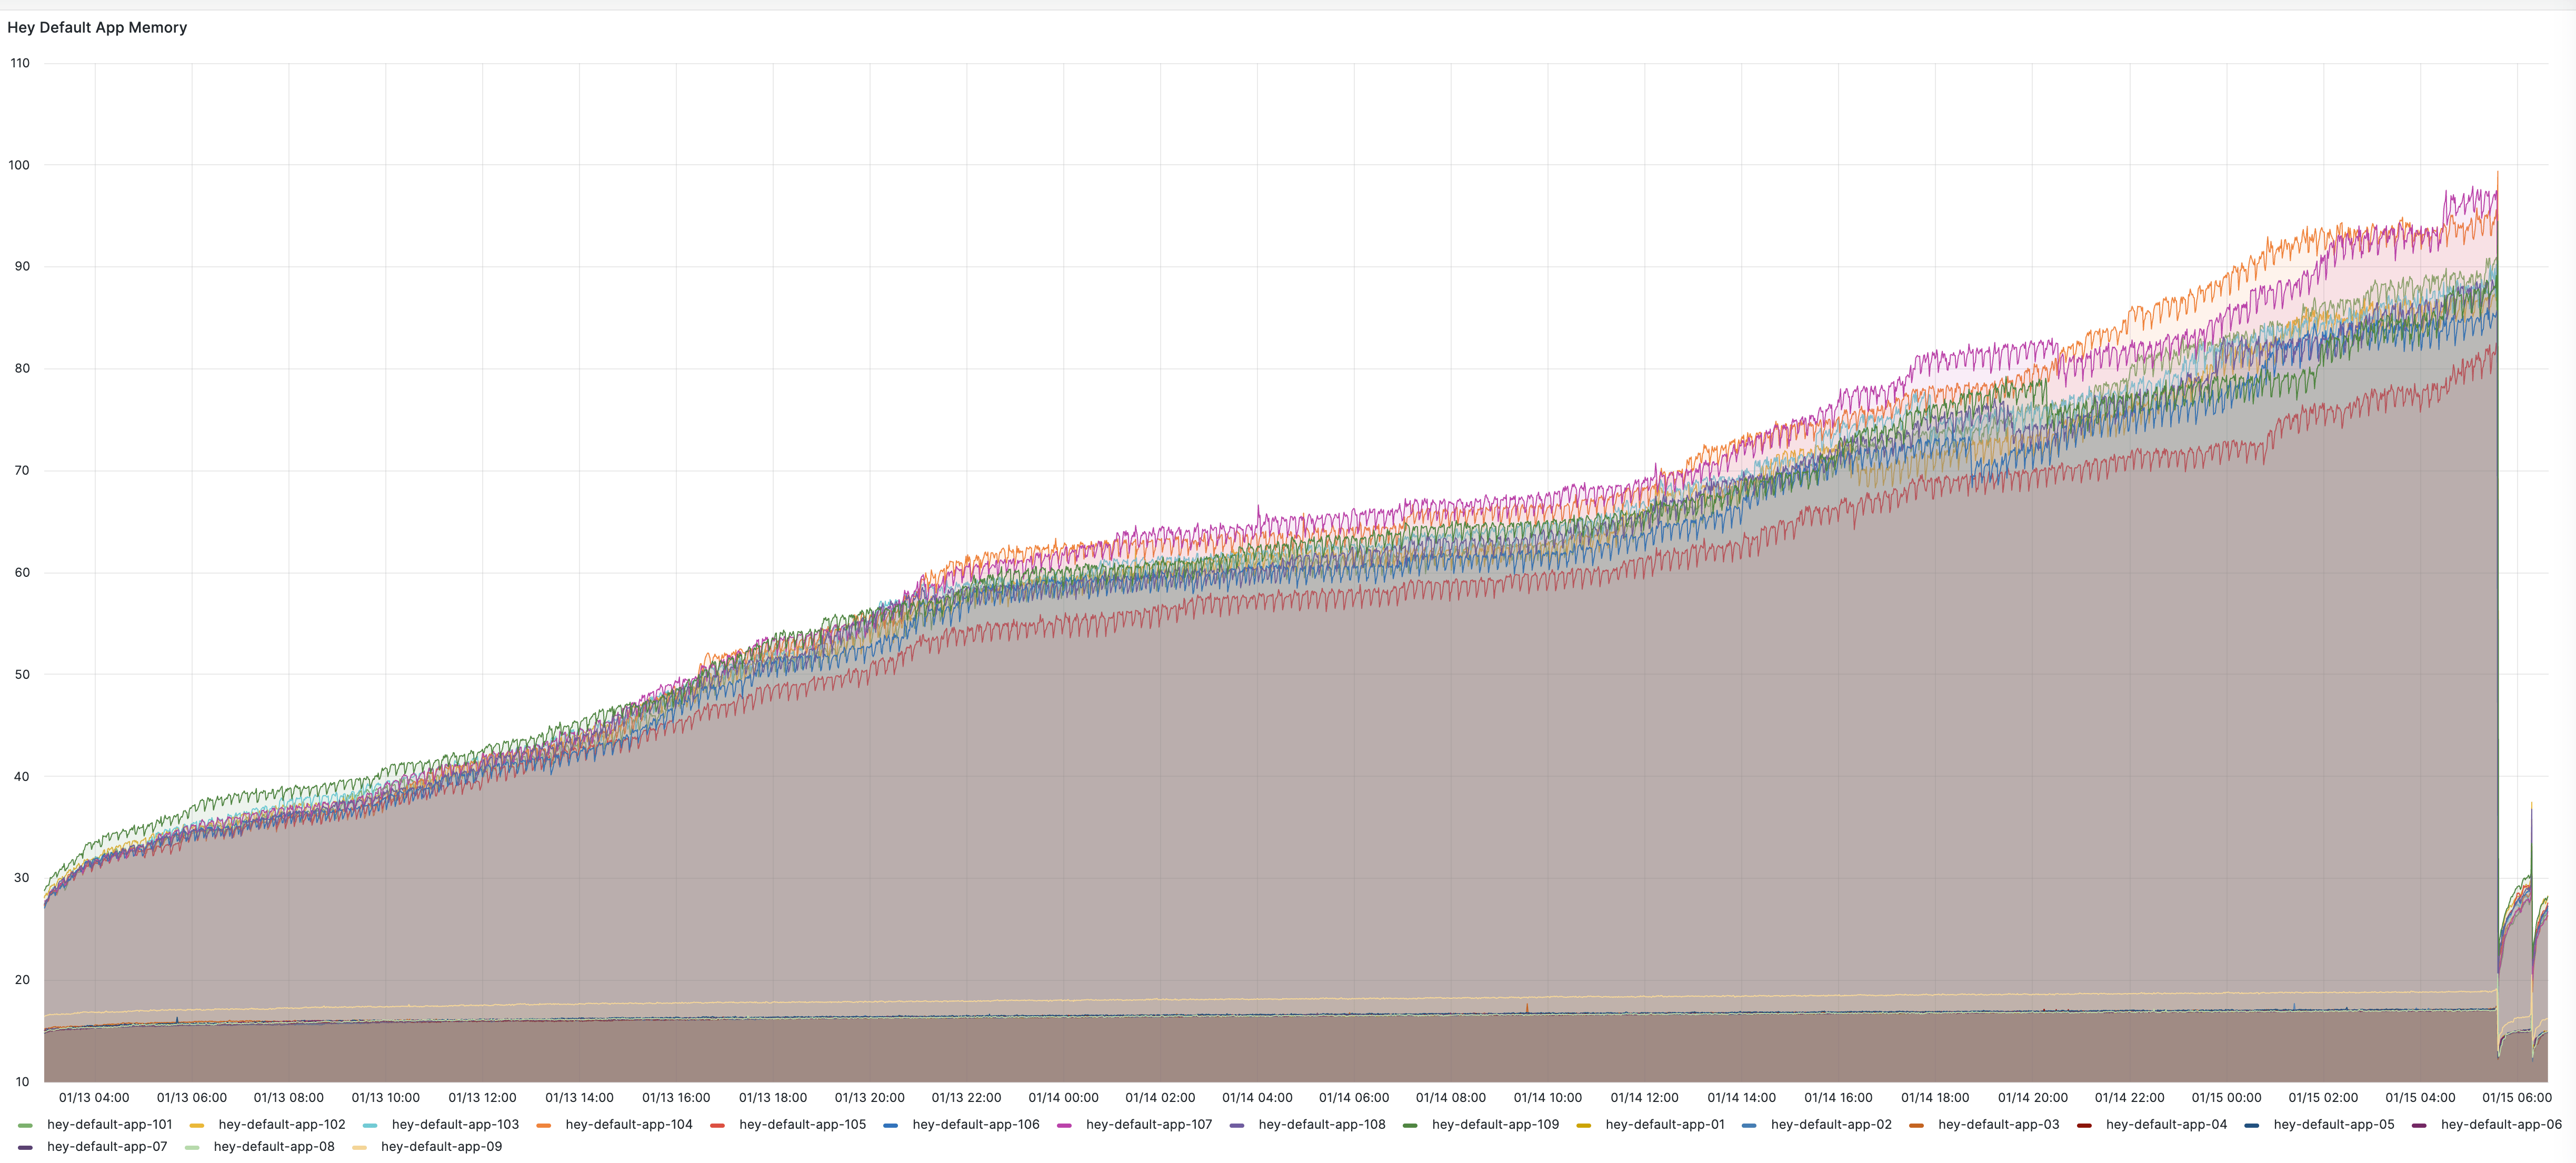Click the magenta swatch beside hey-default-app-107
The height and width of the screenshot is (1163, 2576).
(1064, 1125)
